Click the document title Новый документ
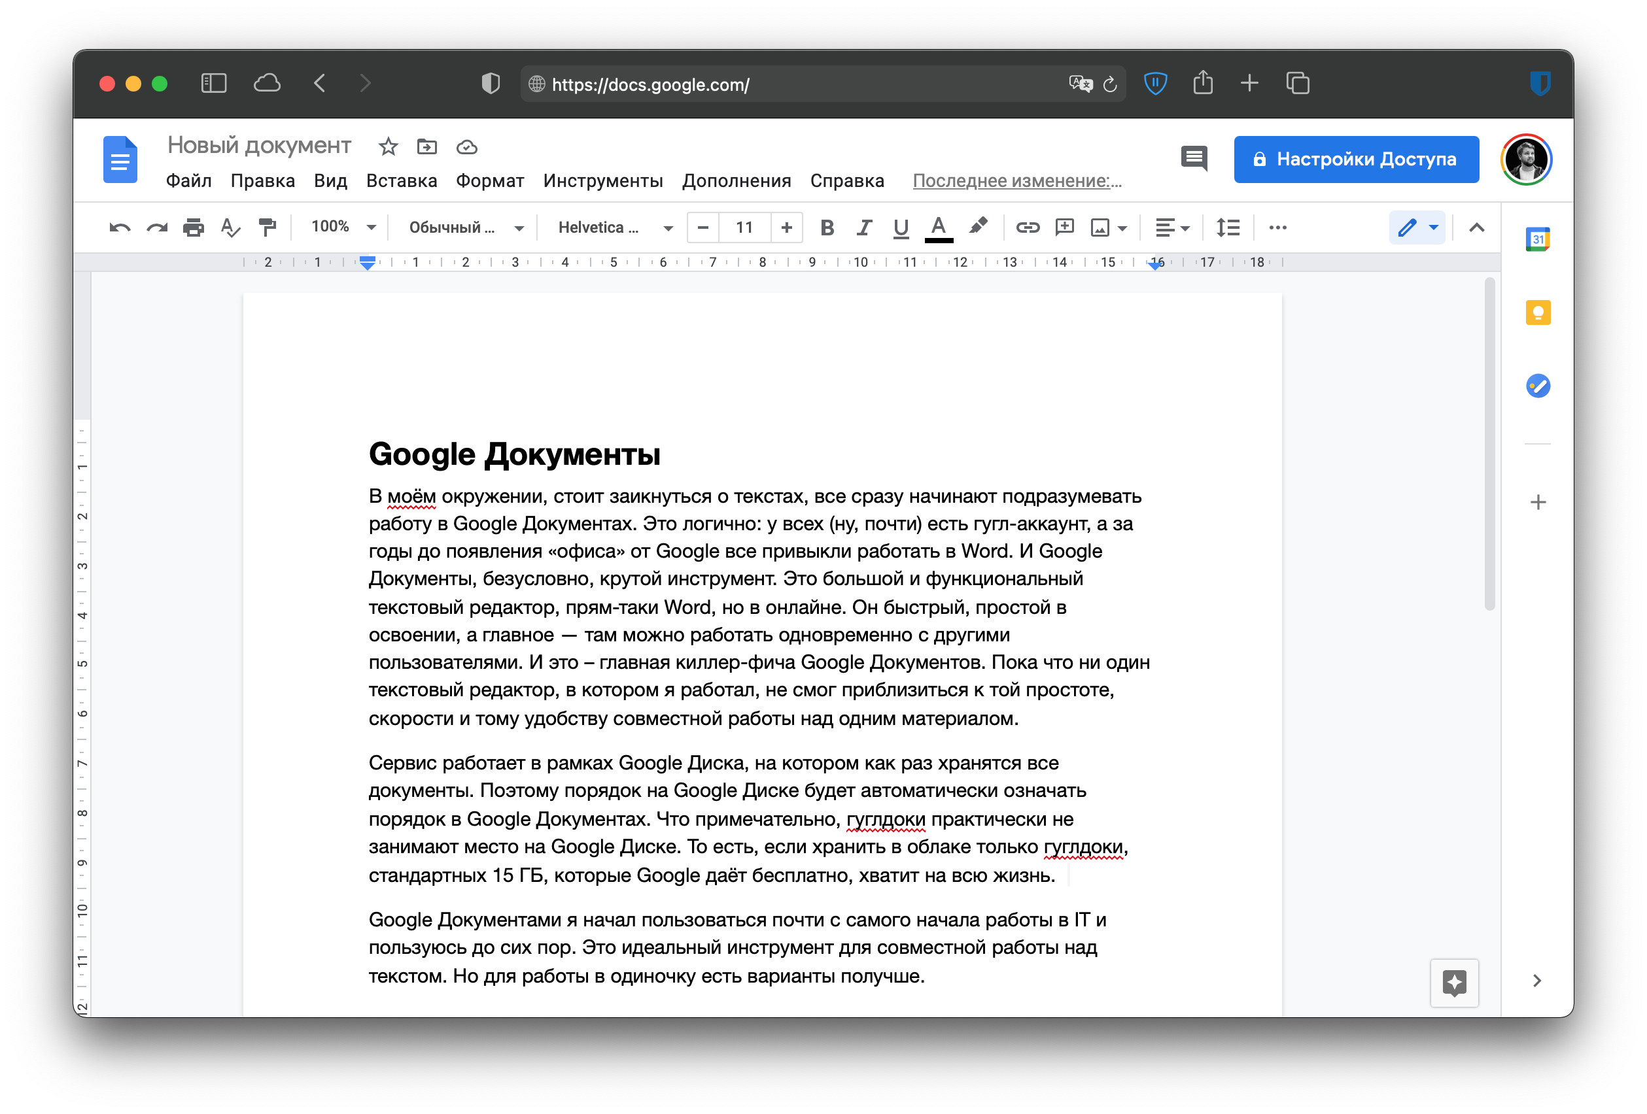Image resolution: width=1647 pixels, height=1114 pixels. tap(258, 145)
